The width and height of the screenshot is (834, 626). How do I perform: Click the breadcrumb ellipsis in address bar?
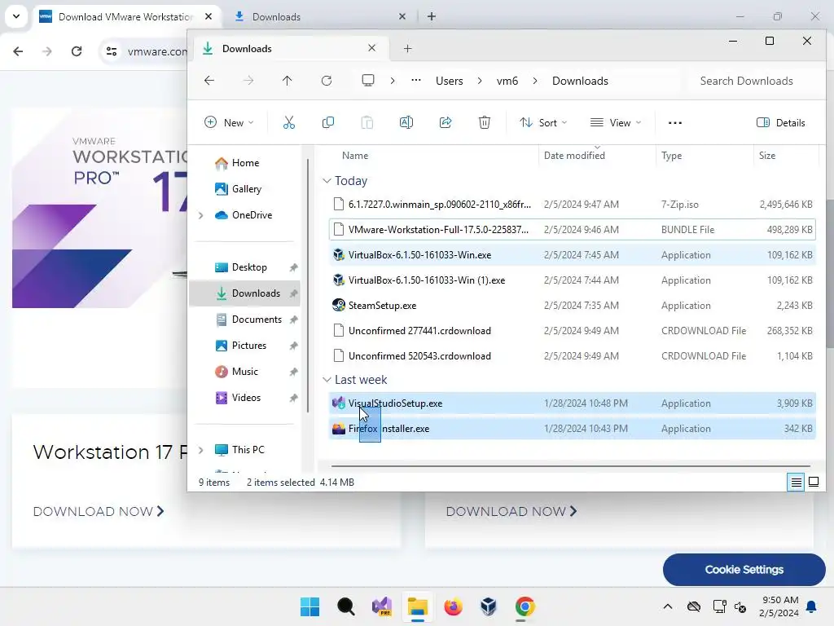pyautogui.click(x=416, y=81)
